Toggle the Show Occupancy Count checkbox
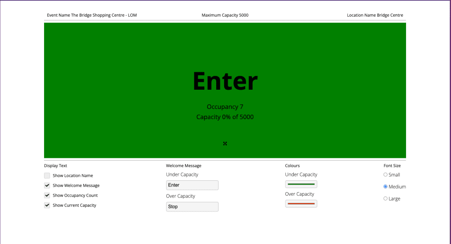 pos(47,195)
